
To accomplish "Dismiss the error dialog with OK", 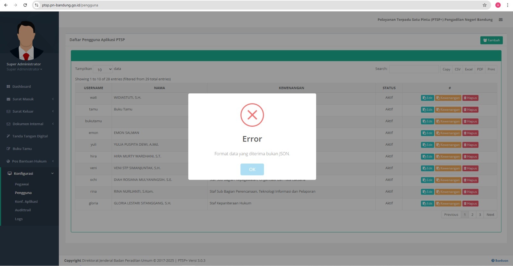I will click(252, 169).
